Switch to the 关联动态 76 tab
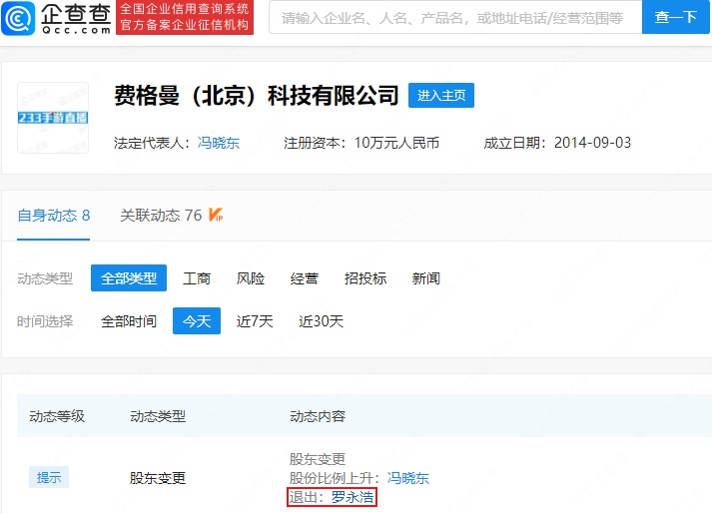The height and width of the screenshot is (514, 712). 161,216
